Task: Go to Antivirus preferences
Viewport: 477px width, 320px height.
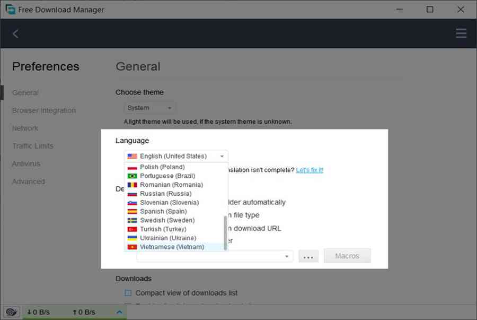Action: (x=26, y=163)
